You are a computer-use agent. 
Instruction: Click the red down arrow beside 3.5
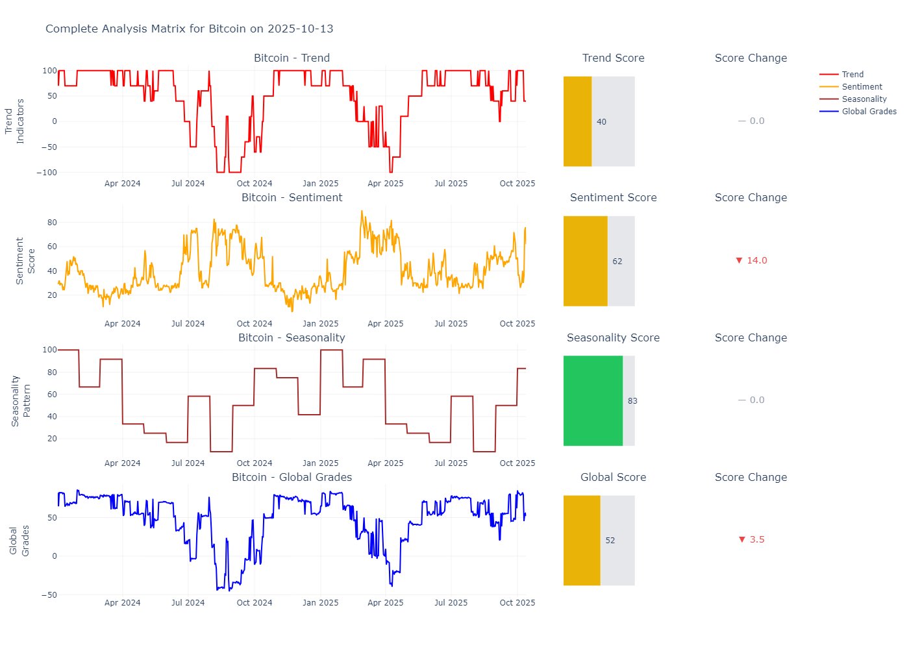[x=742, y=539]
